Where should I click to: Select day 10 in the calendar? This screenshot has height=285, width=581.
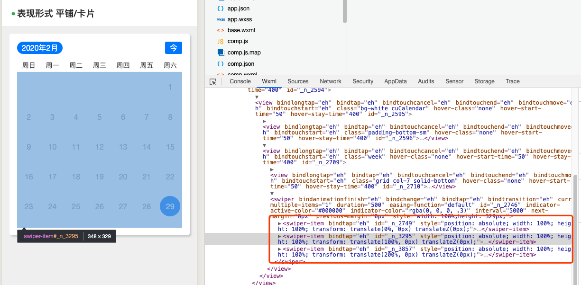coord(52,147)
